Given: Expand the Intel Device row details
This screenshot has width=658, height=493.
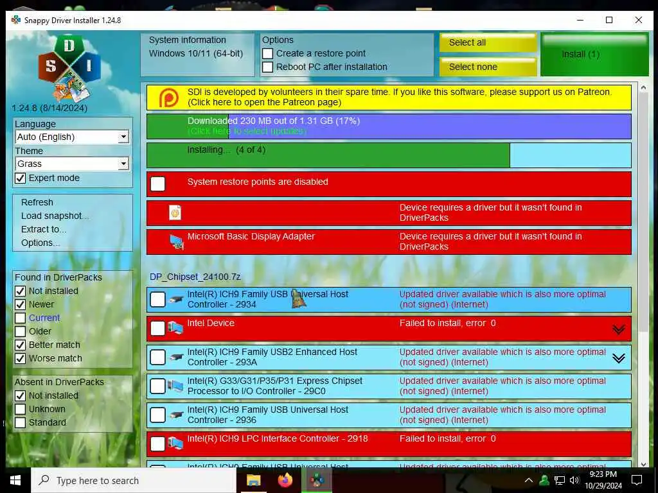Looking at the screenshot, I should tap(619, 329).
